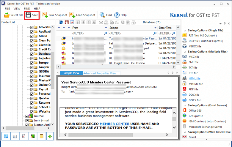Click the grey PDF icon above message list
232x147 pixels.
pyautogui.click(x=123, y=22)
